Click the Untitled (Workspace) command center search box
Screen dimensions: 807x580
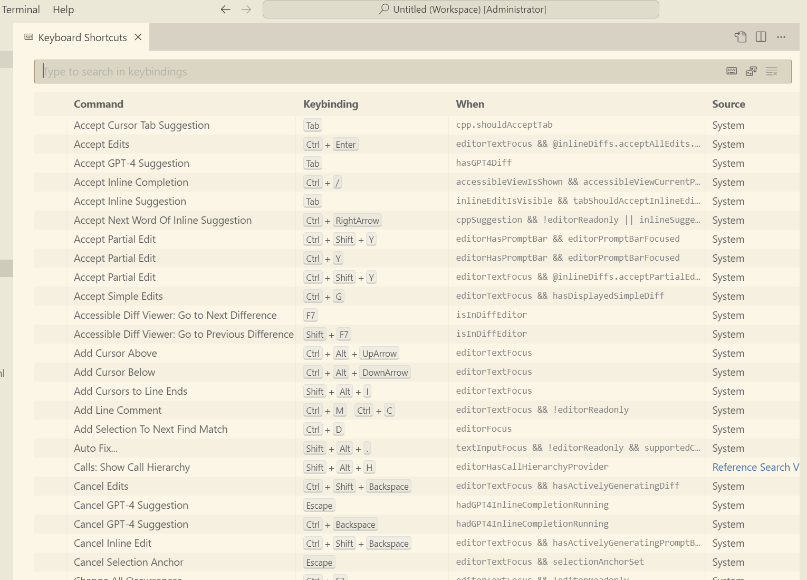pyautogui.click(x=460, y=9)
